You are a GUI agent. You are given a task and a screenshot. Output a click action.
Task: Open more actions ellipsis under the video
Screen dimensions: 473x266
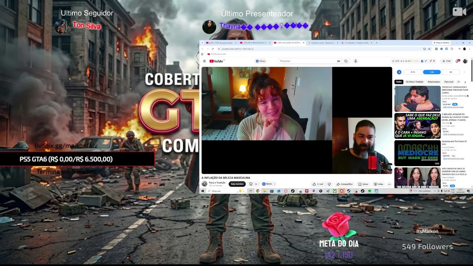[x=389, y=184]
